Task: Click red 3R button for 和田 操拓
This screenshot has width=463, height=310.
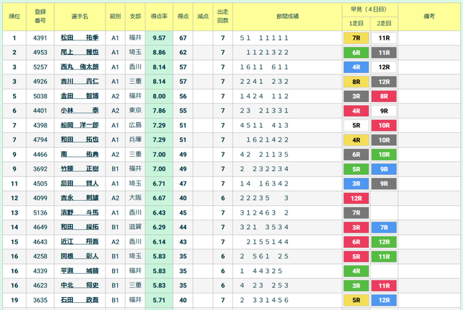Action: point(356,228)
